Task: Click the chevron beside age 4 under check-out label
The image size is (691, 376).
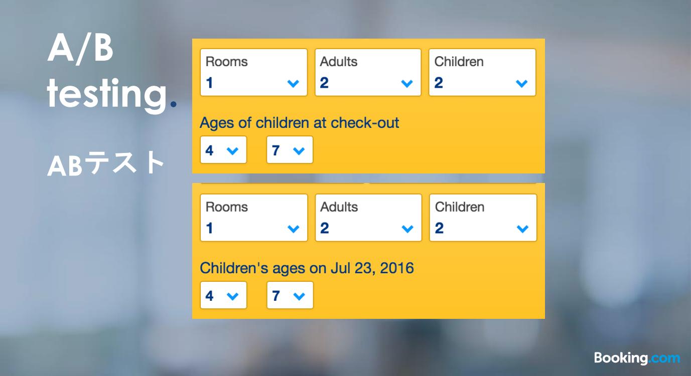Action: coord(232,150)
